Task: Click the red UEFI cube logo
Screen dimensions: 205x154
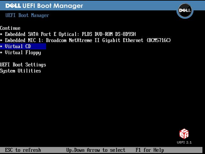Action: click(x=184, y=134)
